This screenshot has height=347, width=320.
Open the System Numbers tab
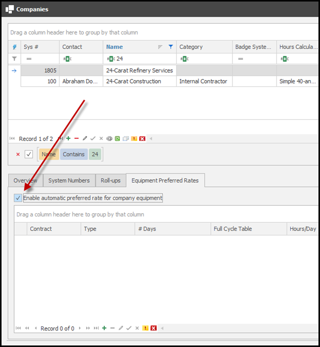click(x=69, y=180)
